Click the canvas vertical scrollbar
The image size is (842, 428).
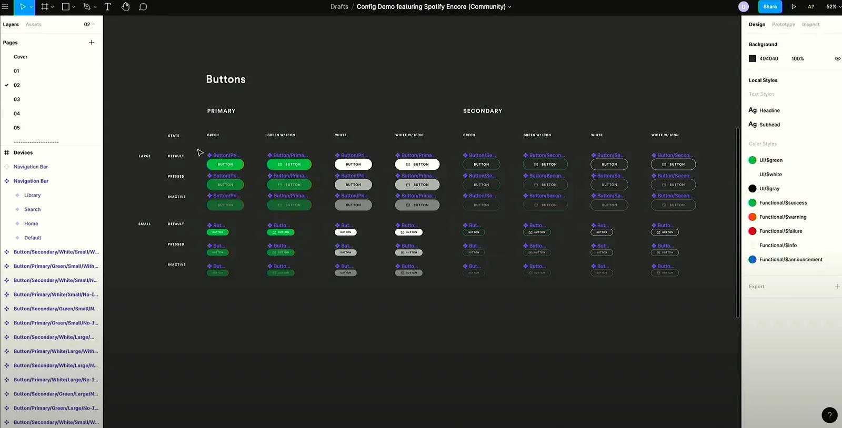pyautogui.click(x=738, y=222)
